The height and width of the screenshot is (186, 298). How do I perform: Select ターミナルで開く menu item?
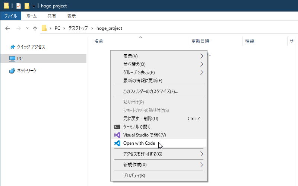(x=159, y=127)
